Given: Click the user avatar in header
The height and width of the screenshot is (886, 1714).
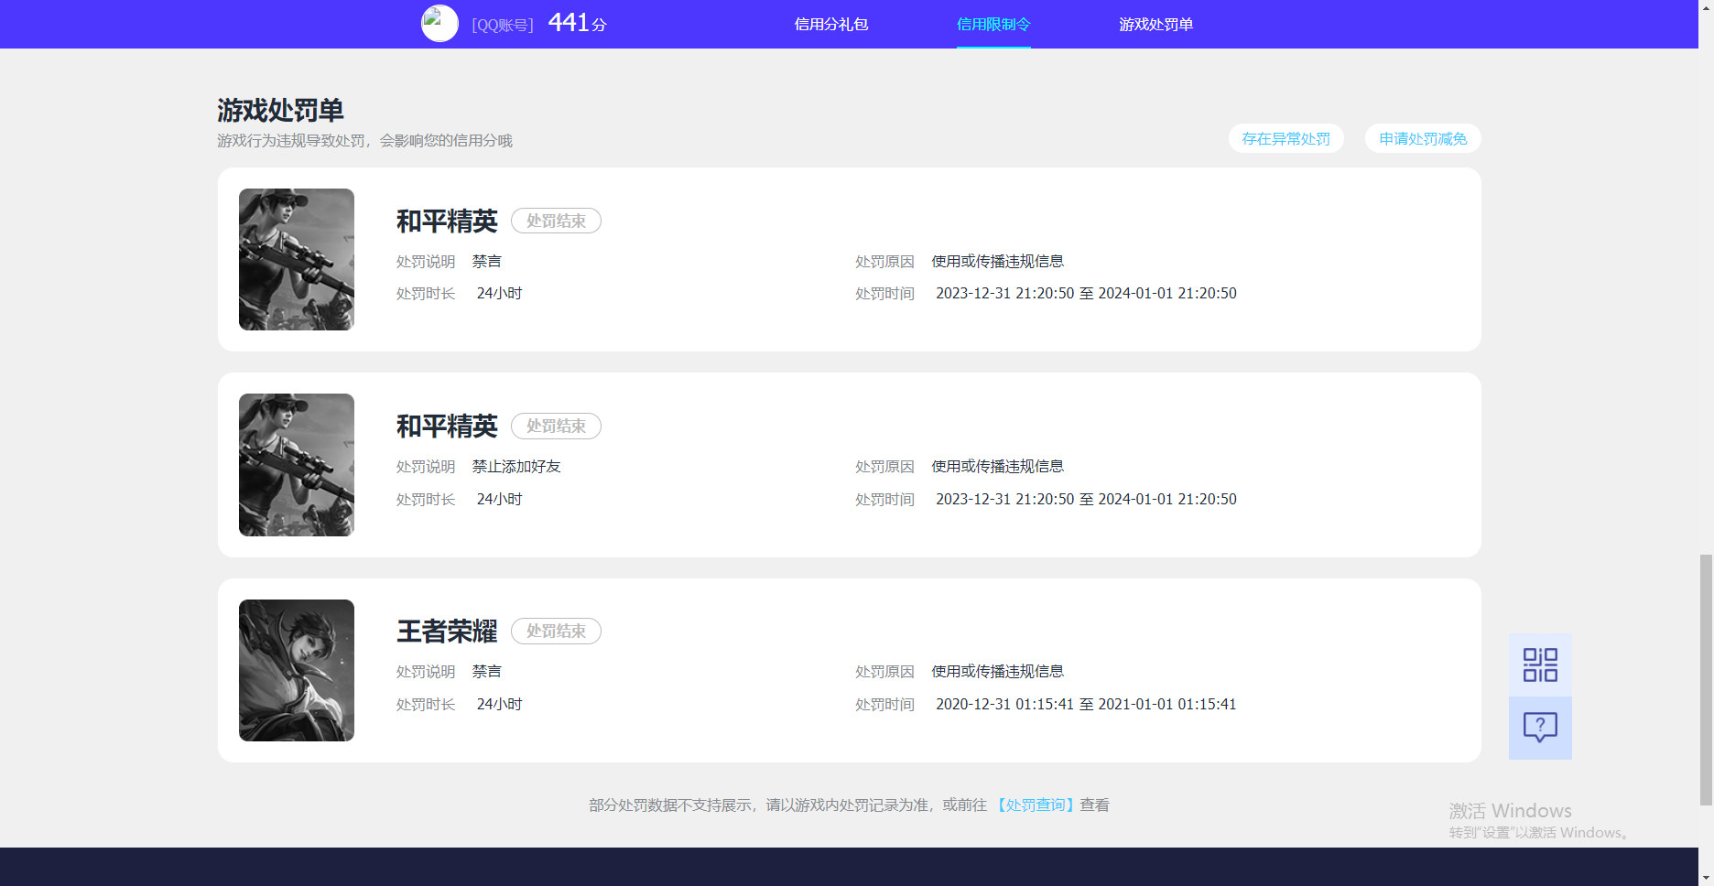Looking at the screenshot, I should tap(439, 24).
